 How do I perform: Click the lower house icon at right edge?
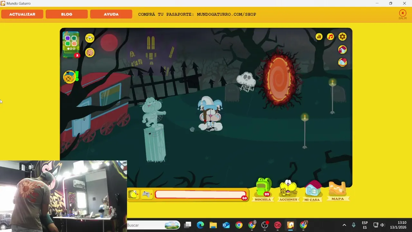pos(342,62)
